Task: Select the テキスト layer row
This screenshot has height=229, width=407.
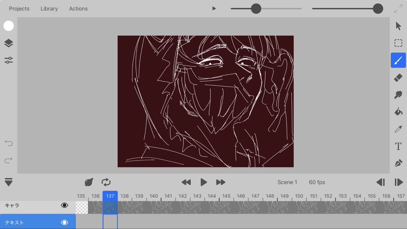Action: (38, 222)
